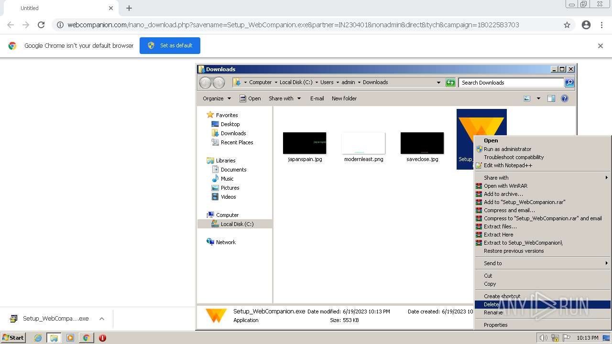Open Chrome profile avatar
612x344 pixels.
click(x=586, y=25)
